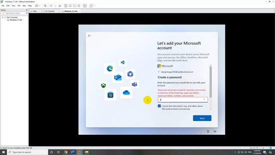Screen dimensions: 275x155
Task: Click the single window view icon
Action: click(70, 6)
